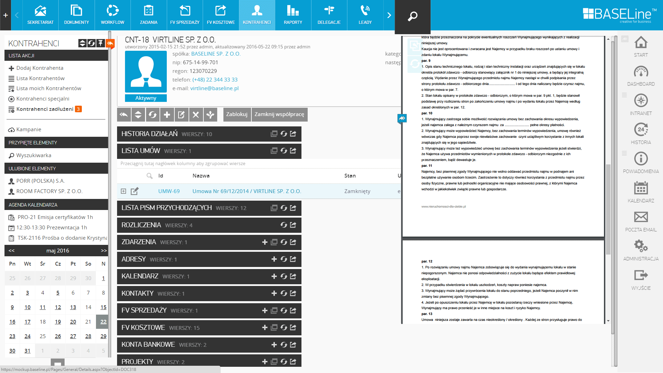Click the refresh toolbar button
Image resolution: width=663 pixels, height=373 pixels.
point(153,115)
